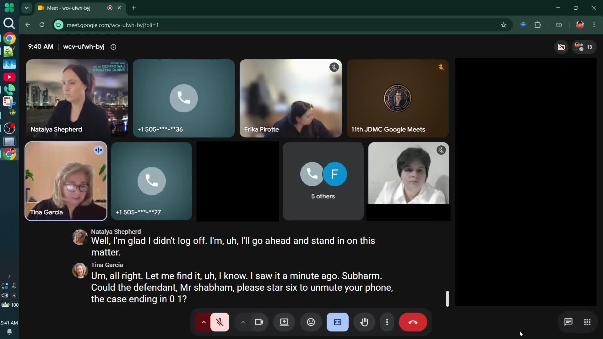Screen dimensions: 603x339
Task: Leave the call with red hang-up button
Action: pos(413,322)
